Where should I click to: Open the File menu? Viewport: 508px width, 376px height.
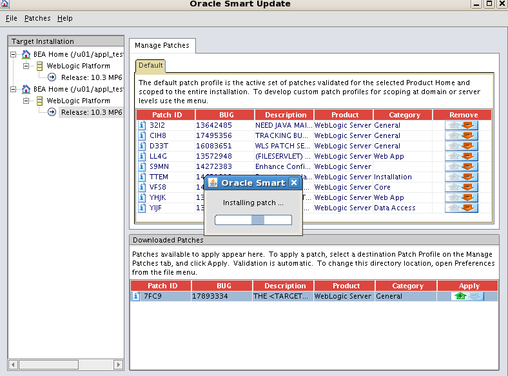[x=12, y=19]
